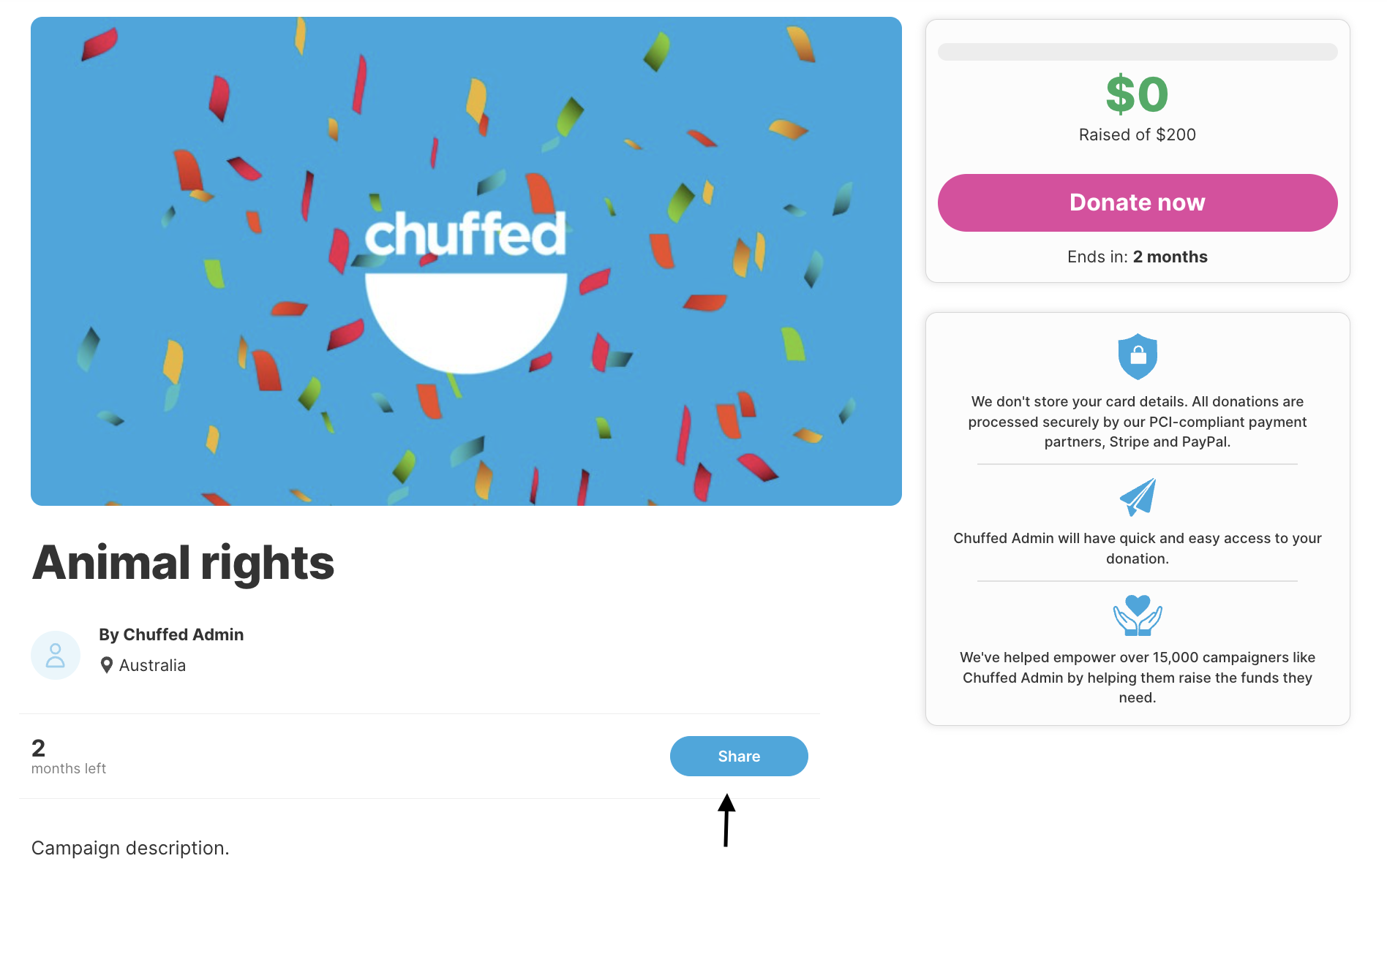Select the Australia location text
Image resolution: width=1387 pixels, height=978 pixels.
(152, 665)
